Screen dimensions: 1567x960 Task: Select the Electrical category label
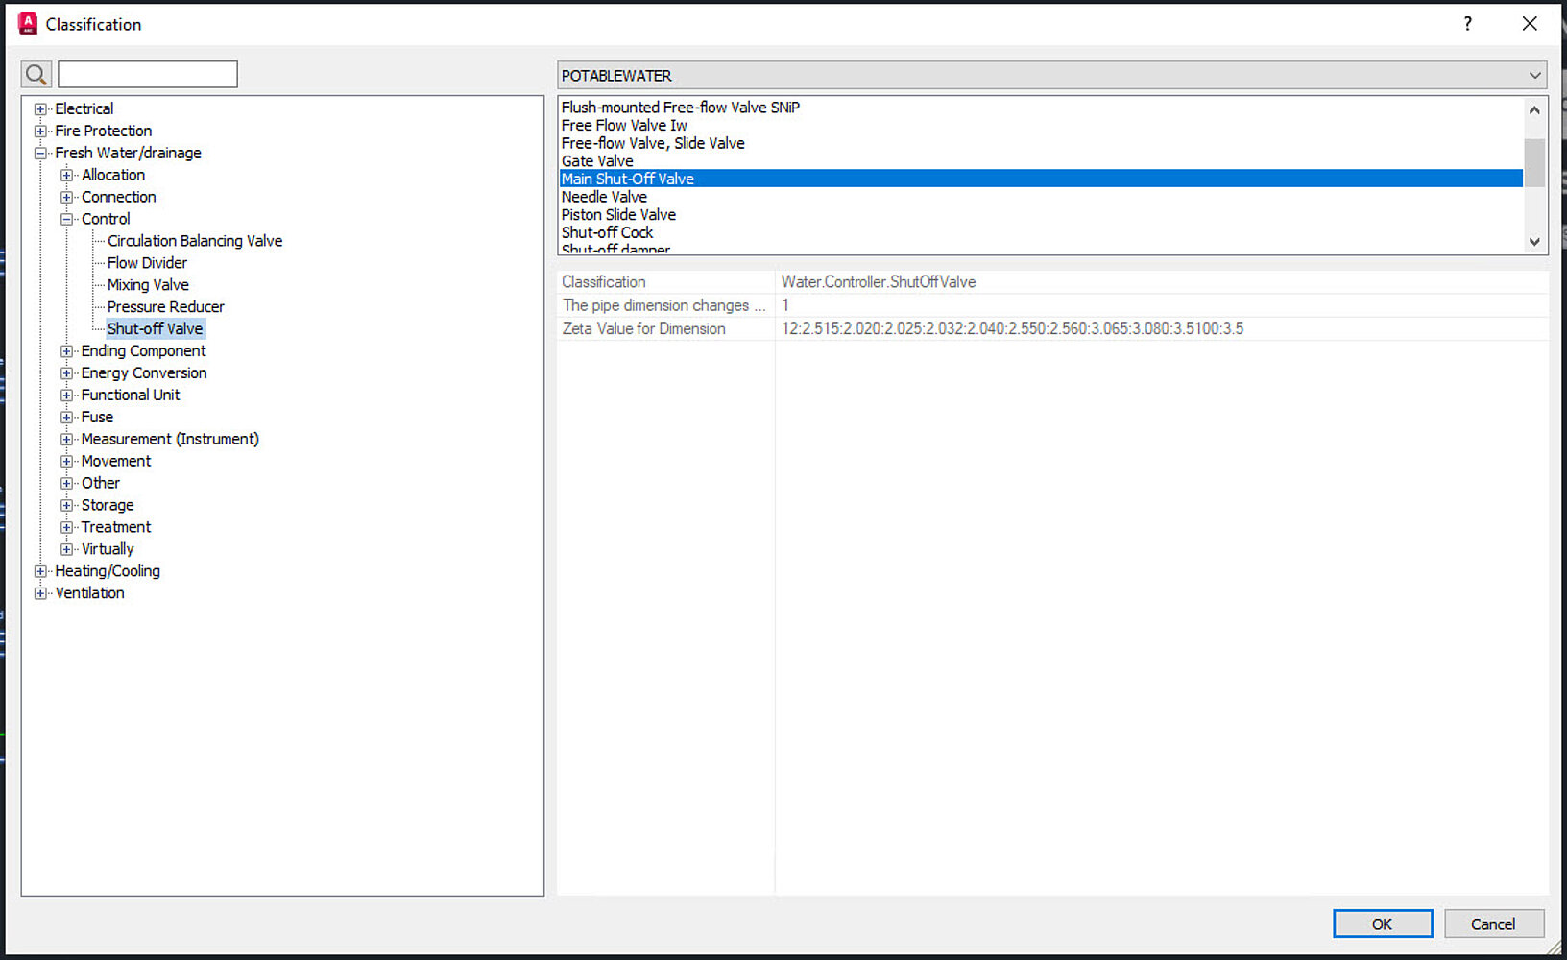point(84,109)
